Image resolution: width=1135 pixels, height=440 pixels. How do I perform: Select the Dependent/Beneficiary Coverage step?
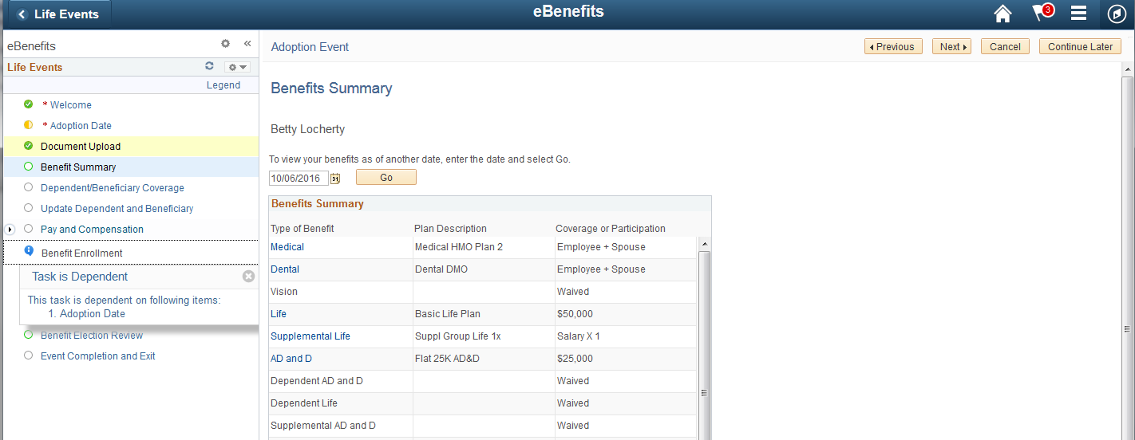click(x=113, y=188)
